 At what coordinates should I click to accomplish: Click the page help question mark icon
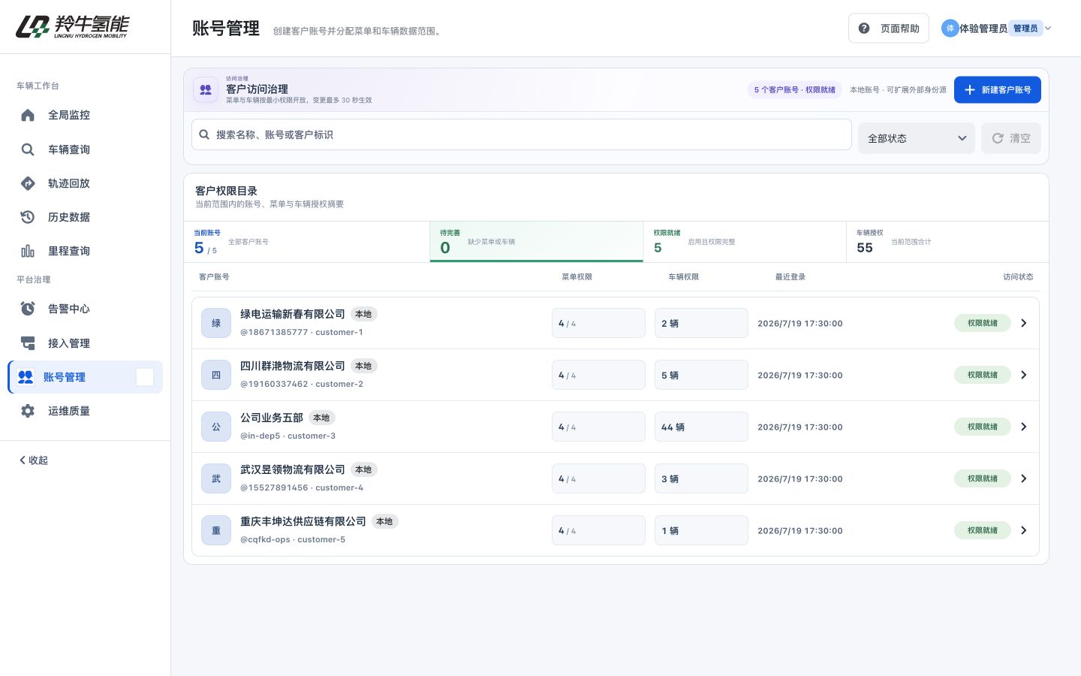pyautogui.click(x=864, y=29)
